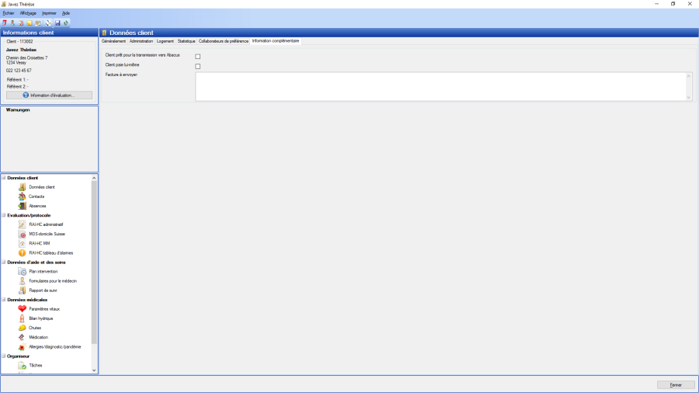Click the 'Référent 1' line
Screen dimensions: 699x393
coord(18,79)
